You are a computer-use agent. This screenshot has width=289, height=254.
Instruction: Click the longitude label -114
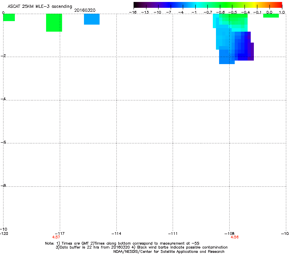116,234
